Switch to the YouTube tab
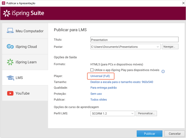 pyautogui.click(x=25, y=93)
